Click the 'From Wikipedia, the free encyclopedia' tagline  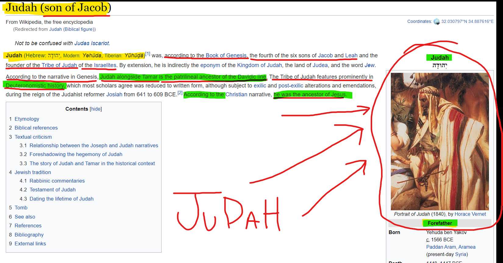coord(49,22)
